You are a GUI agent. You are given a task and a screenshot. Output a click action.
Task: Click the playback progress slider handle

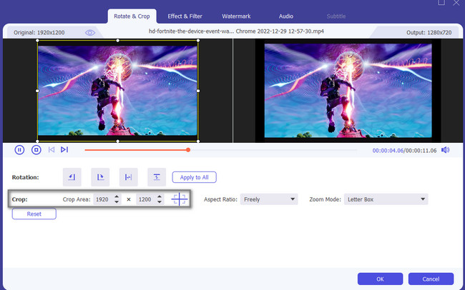[188, 150]
